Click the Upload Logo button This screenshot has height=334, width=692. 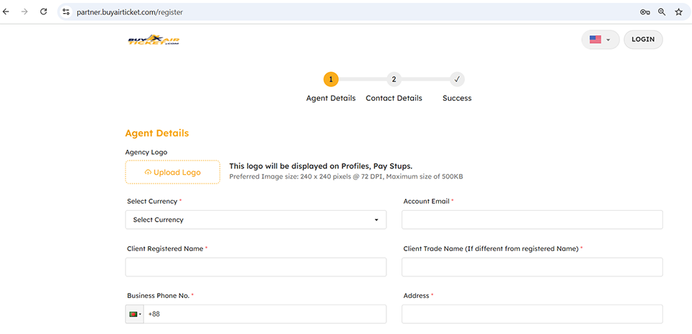(x=172, y=173)
